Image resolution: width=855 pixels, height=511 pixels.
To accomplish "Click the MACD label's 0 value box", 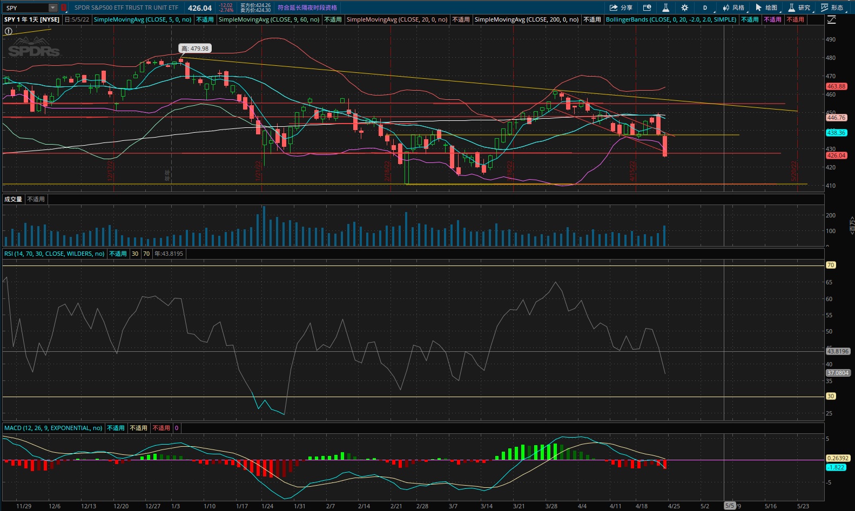I will point(177,428).
